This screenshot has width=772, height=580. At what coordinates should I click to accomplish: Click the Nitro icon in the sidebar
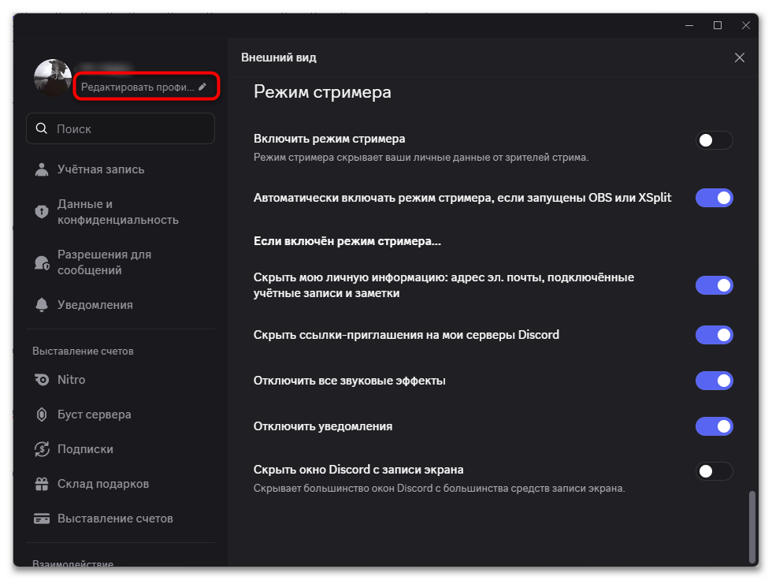[42, 380]
